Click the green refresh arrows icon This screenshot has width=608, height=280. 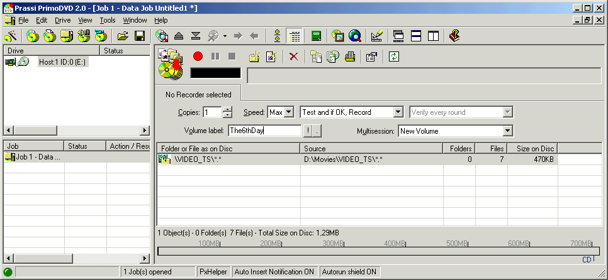(393, 57)
